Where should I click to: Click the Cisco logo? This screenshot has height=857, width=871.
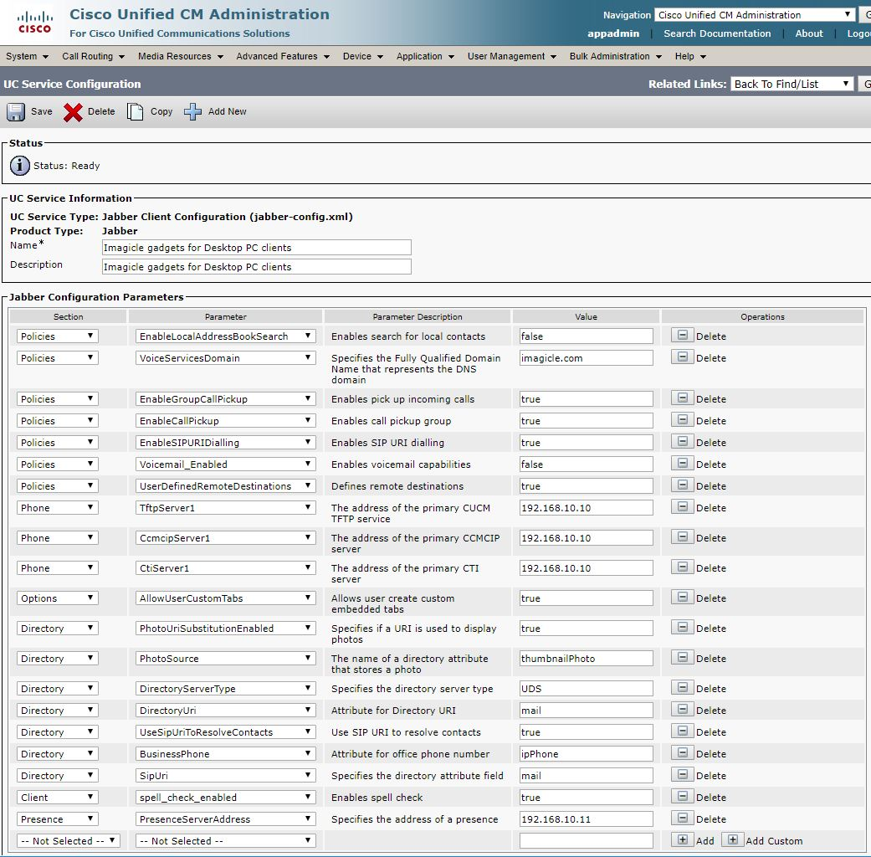(34, 23)
